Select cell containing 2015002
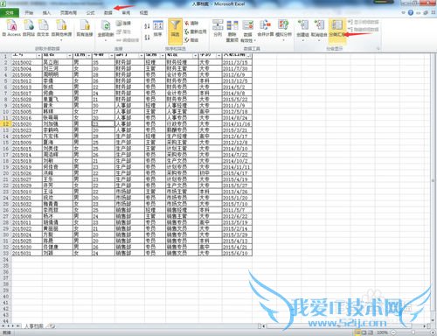Viewport: 437px width, 336px height. coord(26,62)
